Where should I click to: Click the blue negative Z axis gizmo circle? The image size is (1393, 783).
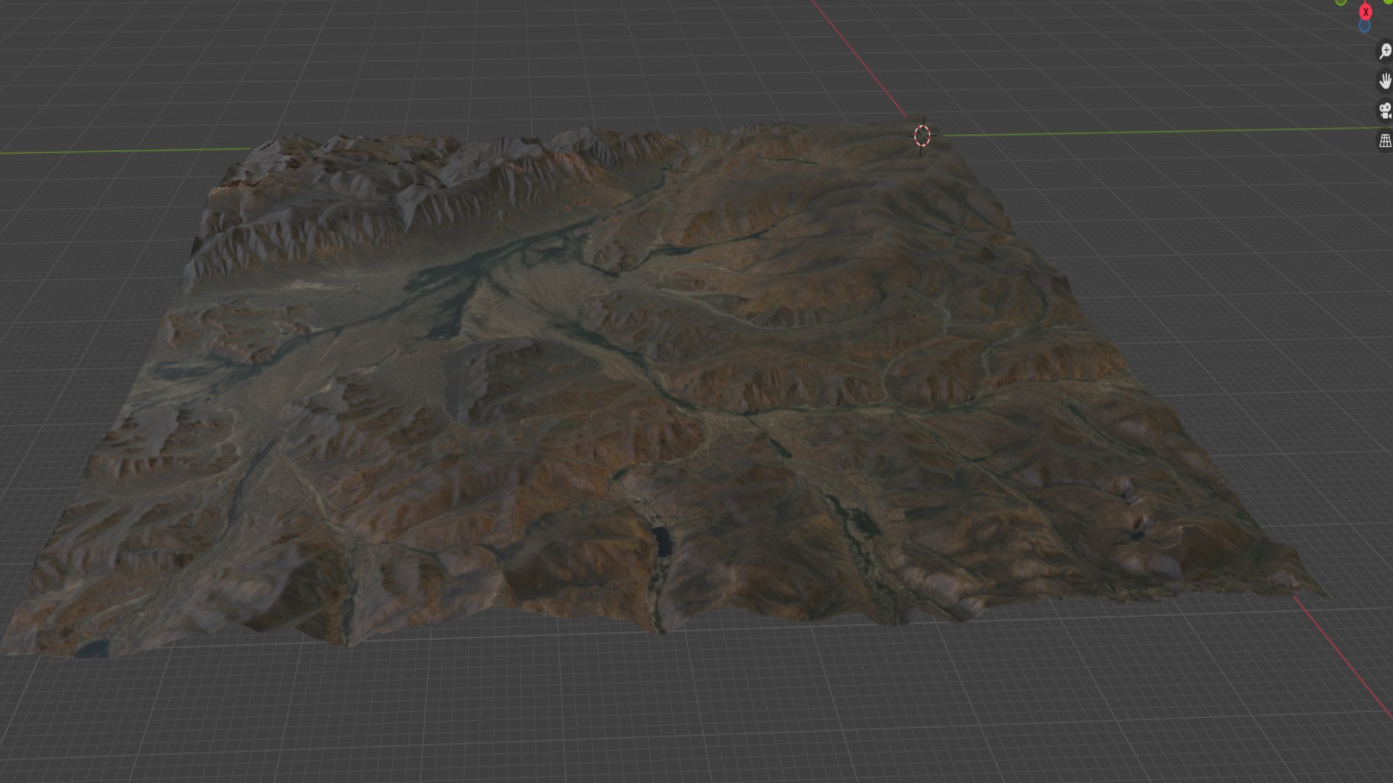(x=1365, y=26)
